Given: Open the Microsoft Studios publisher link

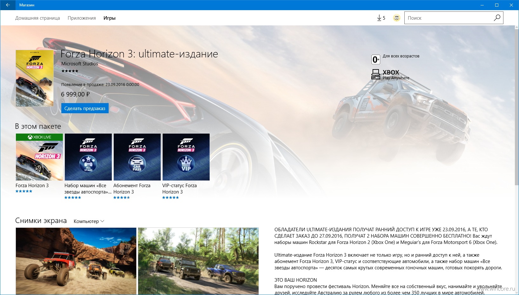Looking at the screenshot, I should (x=80, y=64).
